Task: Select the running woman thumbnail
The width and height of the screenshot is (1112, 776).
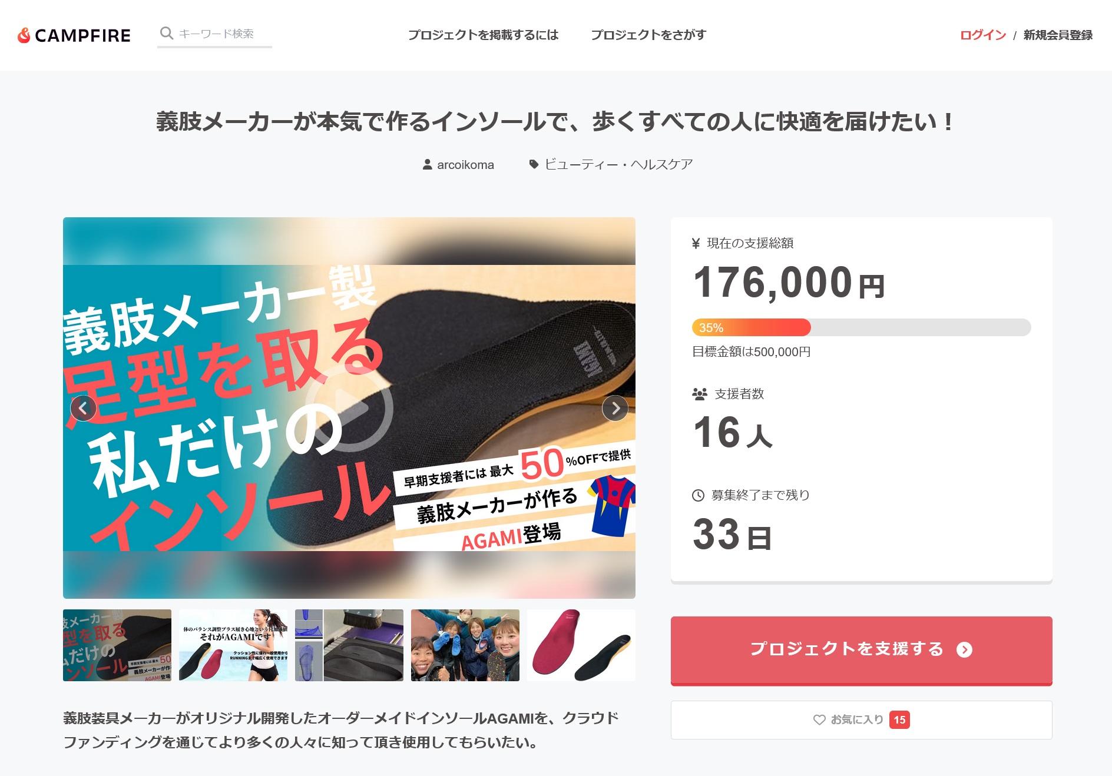Action: pos(233,645)
